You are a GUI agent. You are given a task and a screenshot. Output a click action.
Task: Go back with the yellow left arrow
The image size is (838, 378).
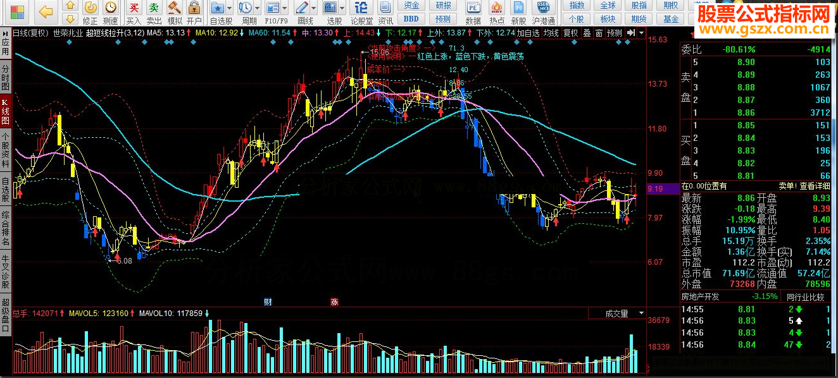point(46,11)
